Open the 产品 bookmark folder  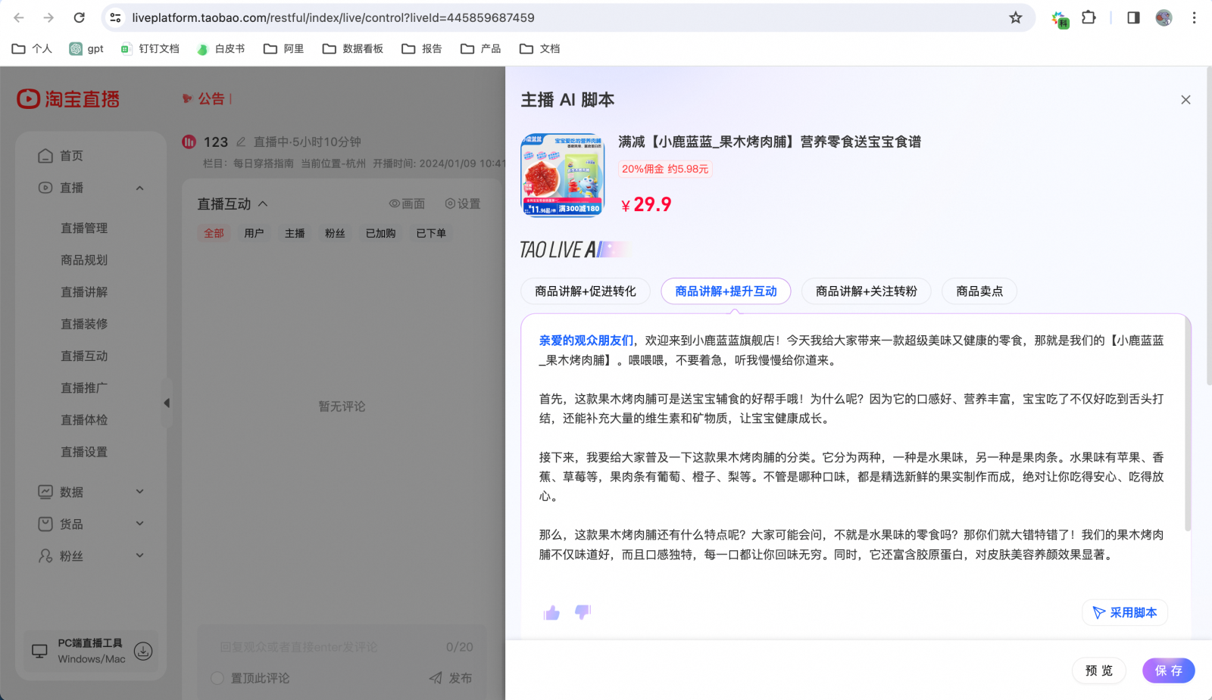pyautogui.click(x=481, y=48)
